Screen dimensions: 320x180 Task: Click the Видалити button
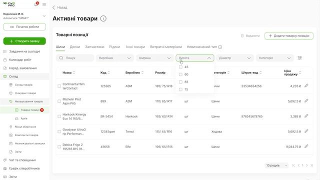point(250,36)
